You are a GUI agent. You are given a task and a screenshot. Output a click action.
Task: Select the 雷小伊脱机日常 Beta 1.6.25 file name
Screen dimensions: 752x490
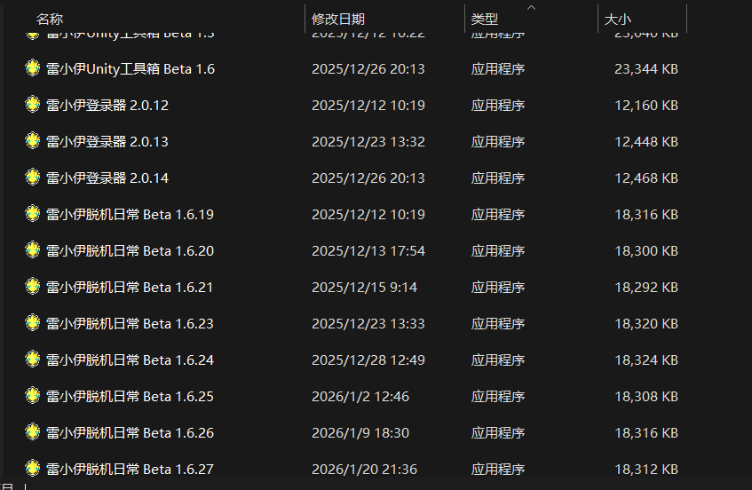(130, 397)
